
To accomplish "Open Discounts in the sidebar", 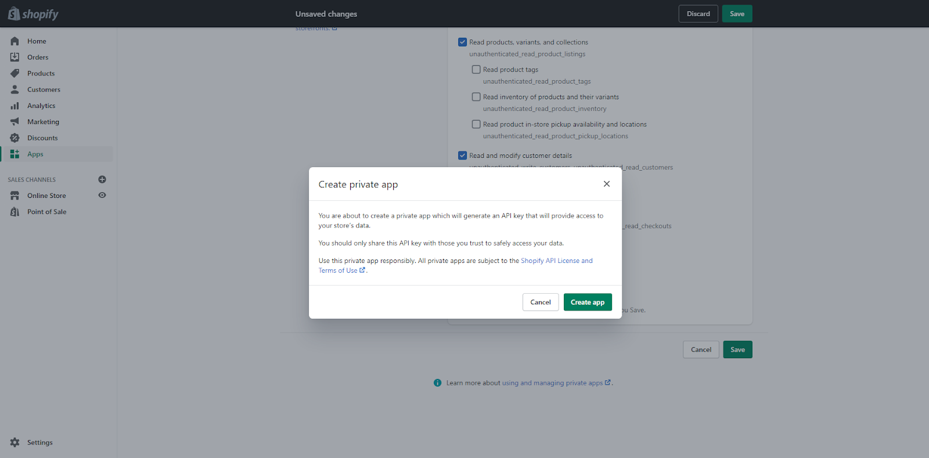I will (x=42, y=138).
